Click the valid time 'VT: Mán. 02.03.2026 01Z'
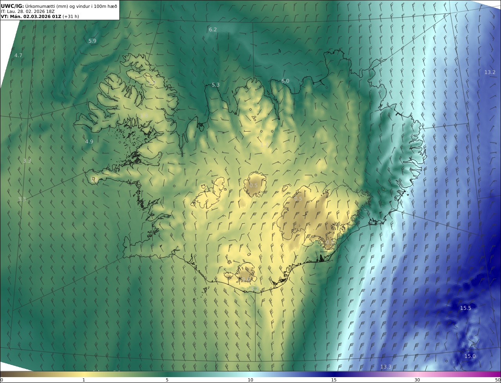Image resolution: width=501 pixels, height=383 pixels. click(31, 16)
